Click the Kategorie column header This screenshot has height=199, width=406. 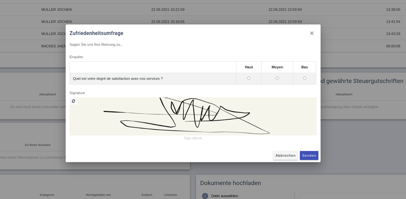coord(47,195)
